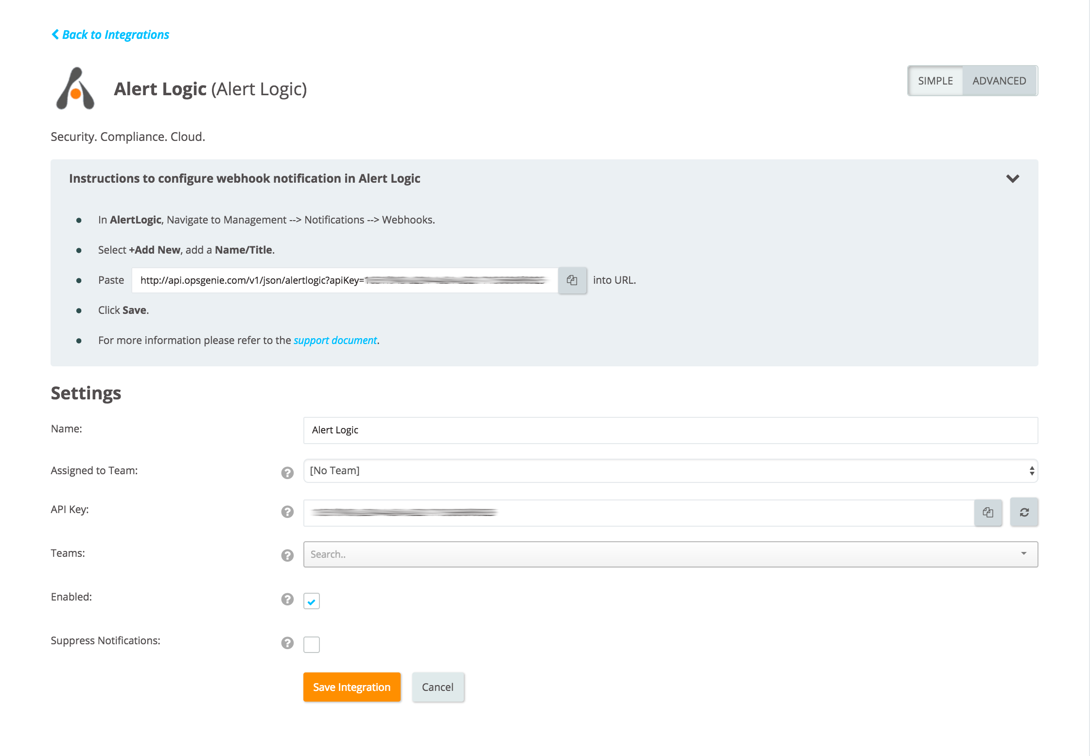Screen dimensions: 1090x756
Task: Go Back to Integrations
Action: click(111, 34)
